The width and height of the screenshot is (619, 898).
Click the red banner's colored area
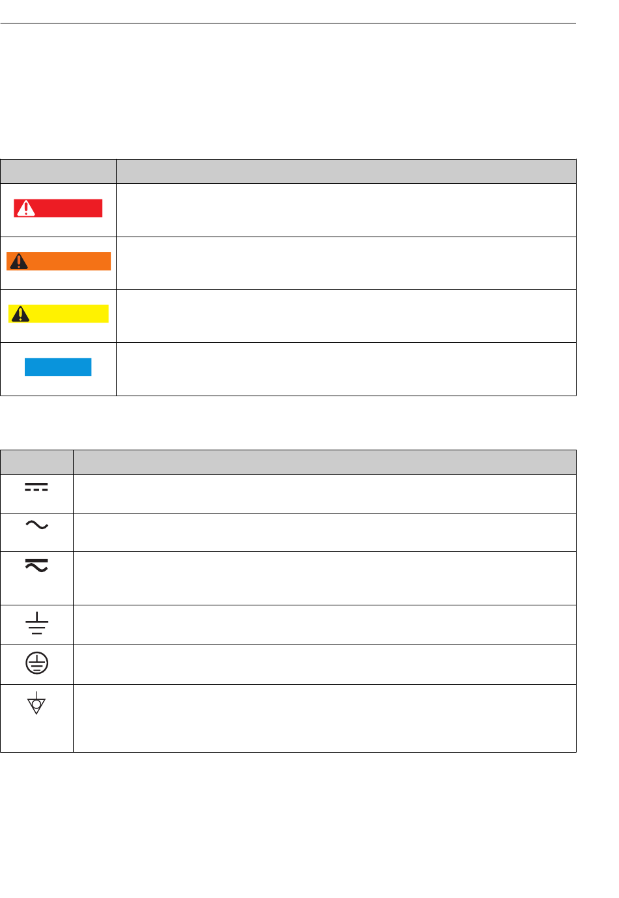click(x=58, y=208)
